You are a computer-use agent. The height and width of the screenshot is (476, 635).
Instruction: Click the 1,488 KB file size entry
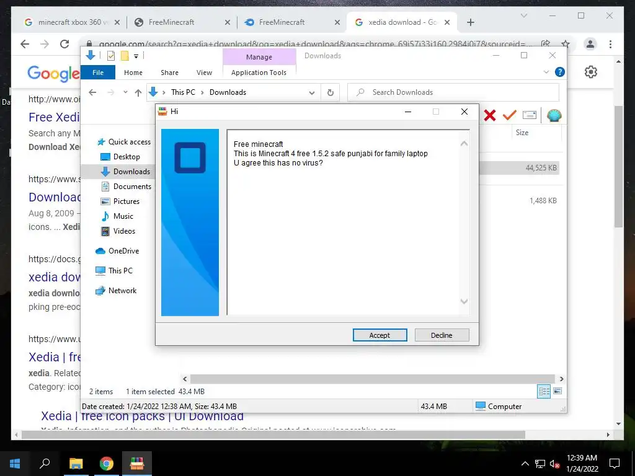(543, 201)
